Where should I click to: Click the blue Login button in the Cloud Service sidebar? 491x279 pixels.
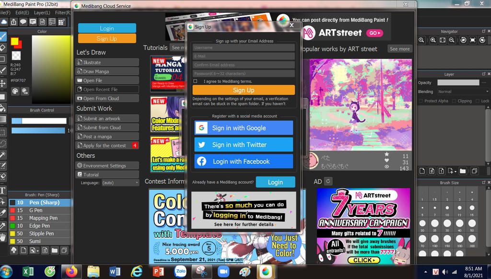pyautogui.click(x=107, y=28)
